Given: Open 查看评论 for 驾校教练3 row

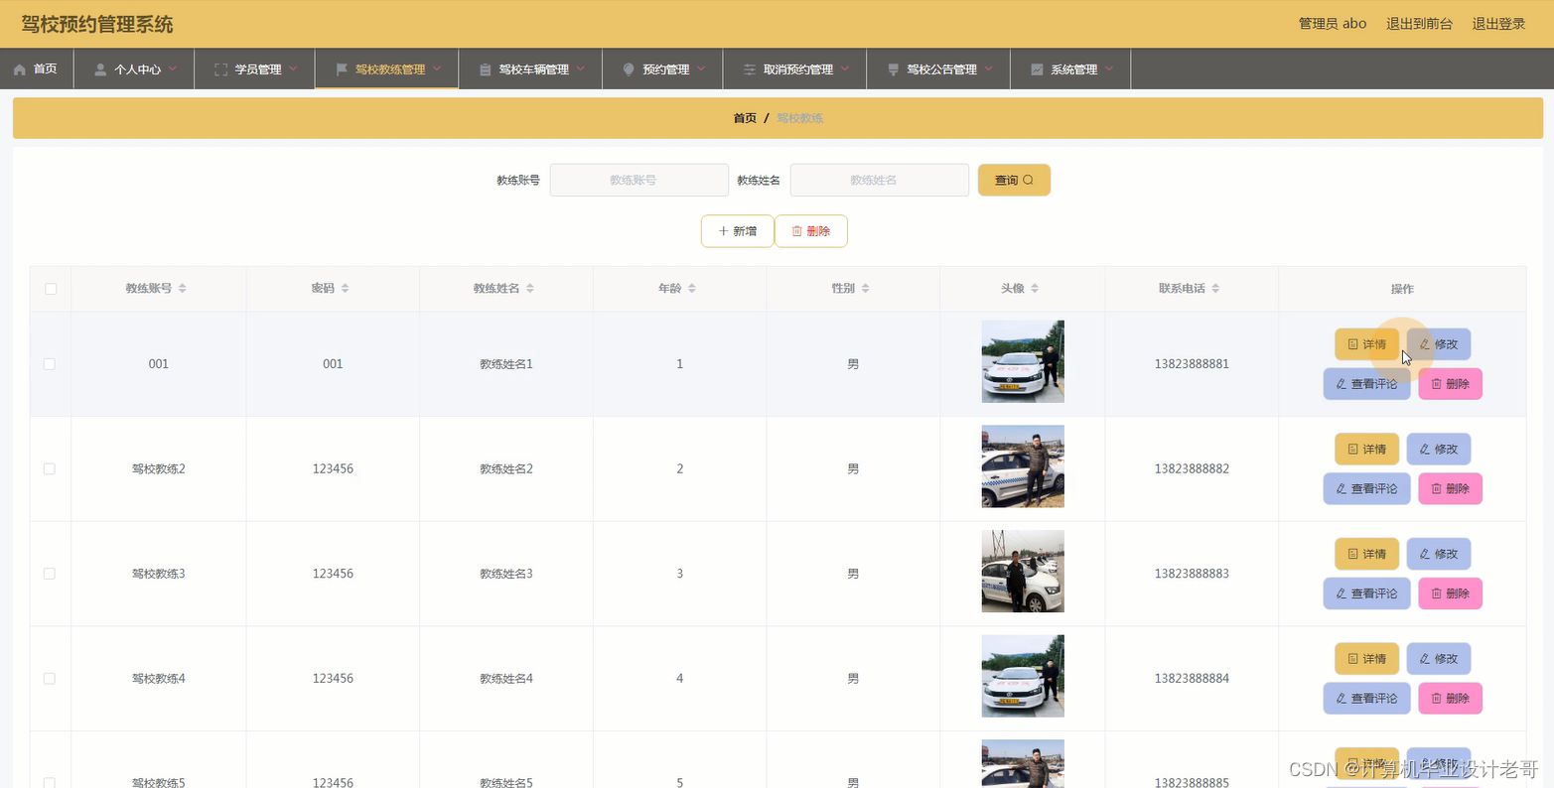Looking at the screenshot, I should pos(1366,593).
